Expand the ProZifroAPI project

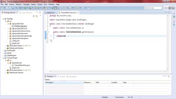3,51
